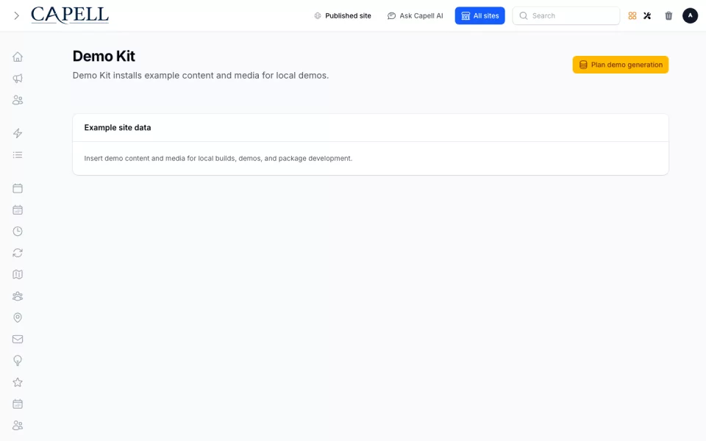Viewport: 706px width, 441px height.
Task: Open the three-person group sidebar icon
Action: click(18, 296)
